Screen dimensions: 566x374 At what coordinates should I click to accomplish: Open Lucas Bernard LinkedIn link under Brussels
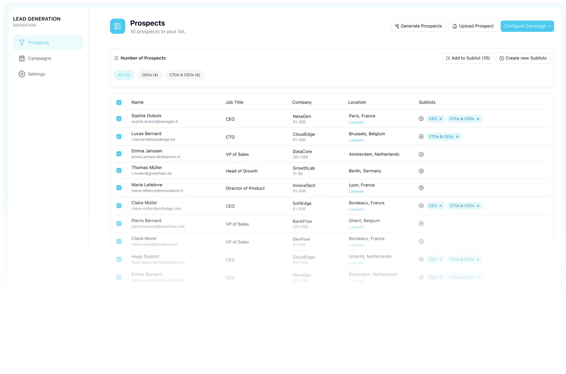[x=356, y=140]
